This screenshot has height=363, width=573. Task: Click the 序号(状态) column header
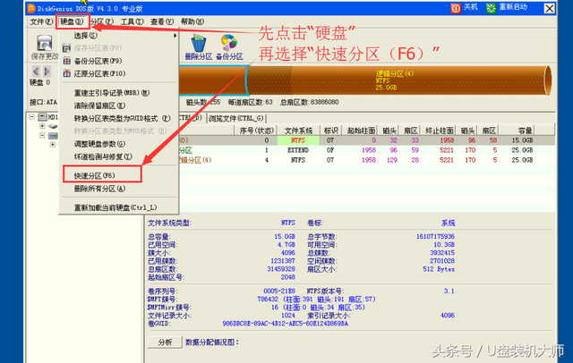pyautogui.click(x=256, y=131)
